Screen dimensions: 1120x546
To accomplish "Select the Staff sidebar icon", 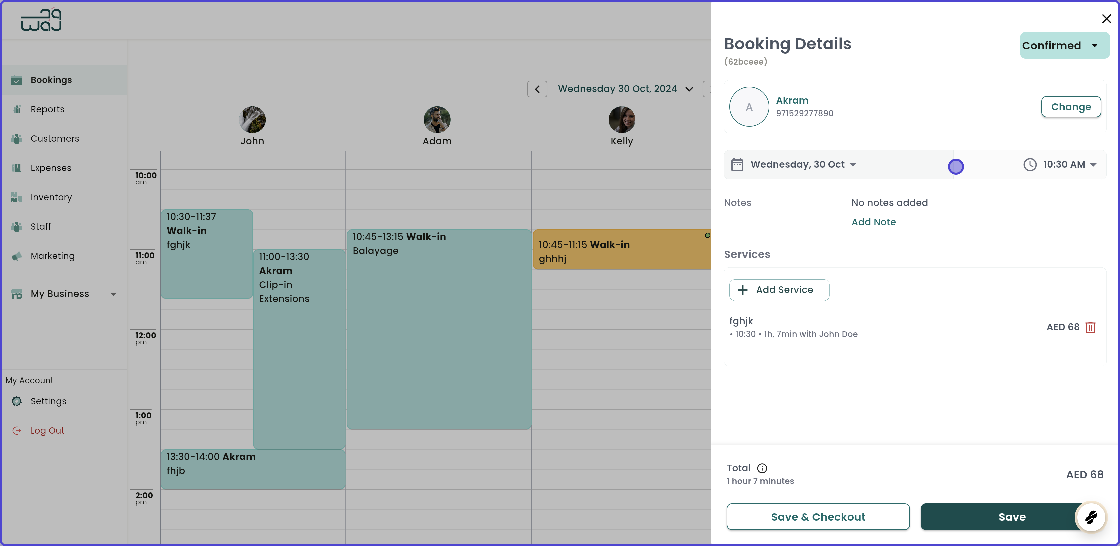I will tap(17, 226).
